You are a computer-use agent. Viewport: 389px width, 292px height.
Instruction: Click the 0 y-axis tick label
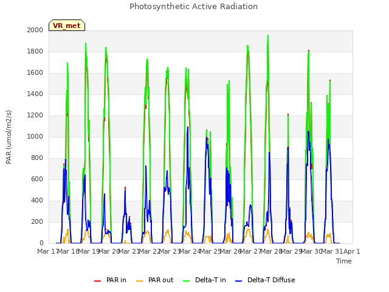(41, 243)
